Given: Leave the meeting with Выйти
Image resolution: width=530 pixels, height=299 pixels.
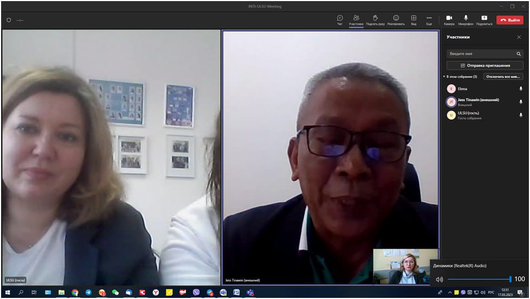Looking at the screenshot, I should click(x=510, y=20).
